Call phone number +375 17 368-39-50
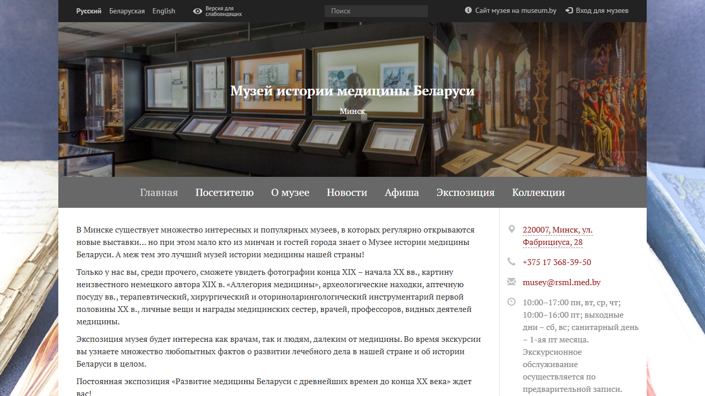The width and height of the screenshot is (705, 396). point(557,262)
